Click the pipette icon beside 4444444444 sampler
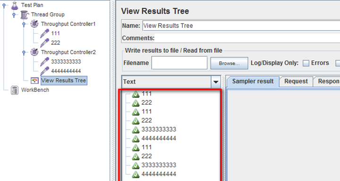The image size is (340, 181). (45, 71)
